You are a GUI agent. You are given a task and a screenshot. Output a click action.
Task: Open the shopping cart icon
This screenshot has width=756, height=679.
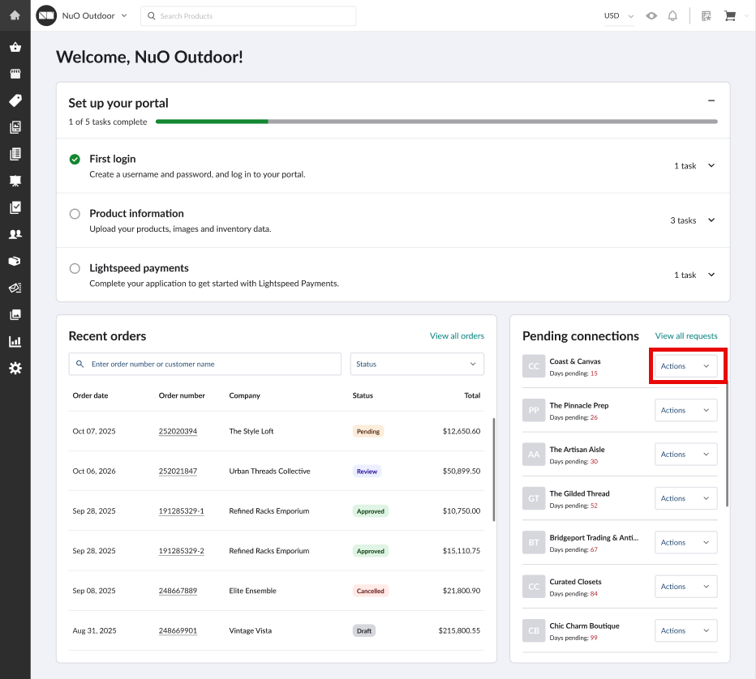pyautogui.click(x=729, y=16)
